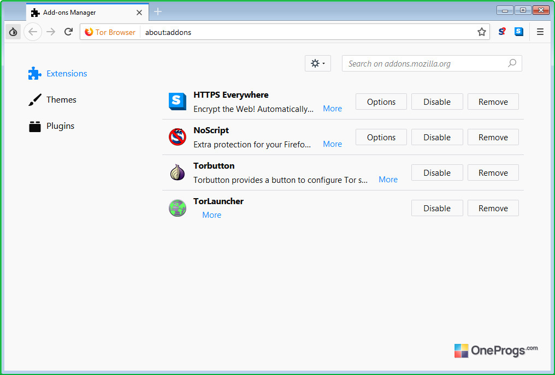
Task: Go back using the back arrow
Action: coord(33,32)
